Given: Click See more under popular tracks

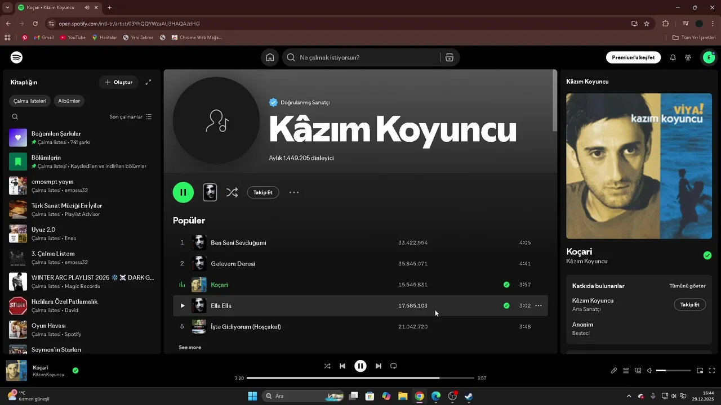Looking at the screenshot, I should (190, 348).
